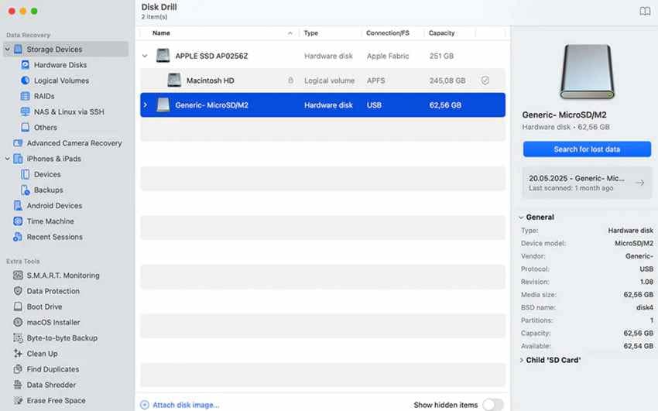This screenshot has height=411, width=658.
Task: Click the Revision 1.08 value
Action: (646, 282)
